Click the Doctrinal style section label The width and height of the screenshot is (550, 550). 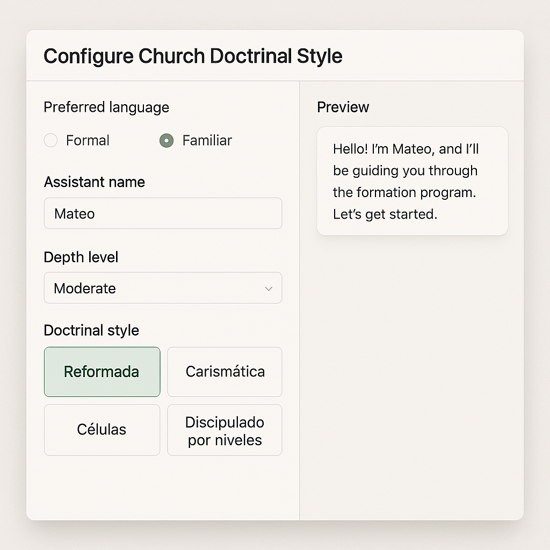91,330
